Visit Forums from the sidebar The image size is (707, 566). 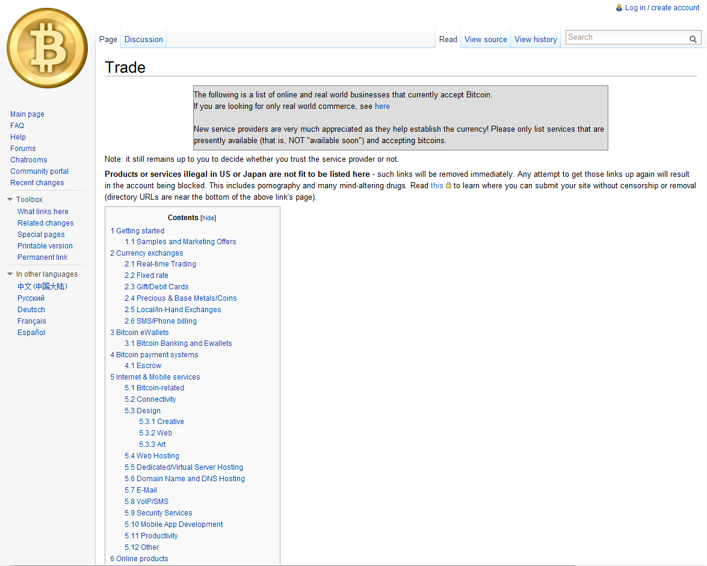(x=23, y=148)
